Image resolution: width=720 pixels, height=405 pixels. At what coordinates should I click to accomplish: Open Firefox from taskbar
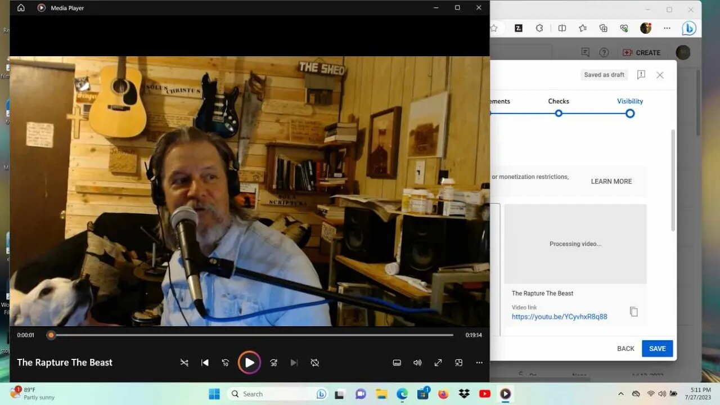click(x=443, y=394)
